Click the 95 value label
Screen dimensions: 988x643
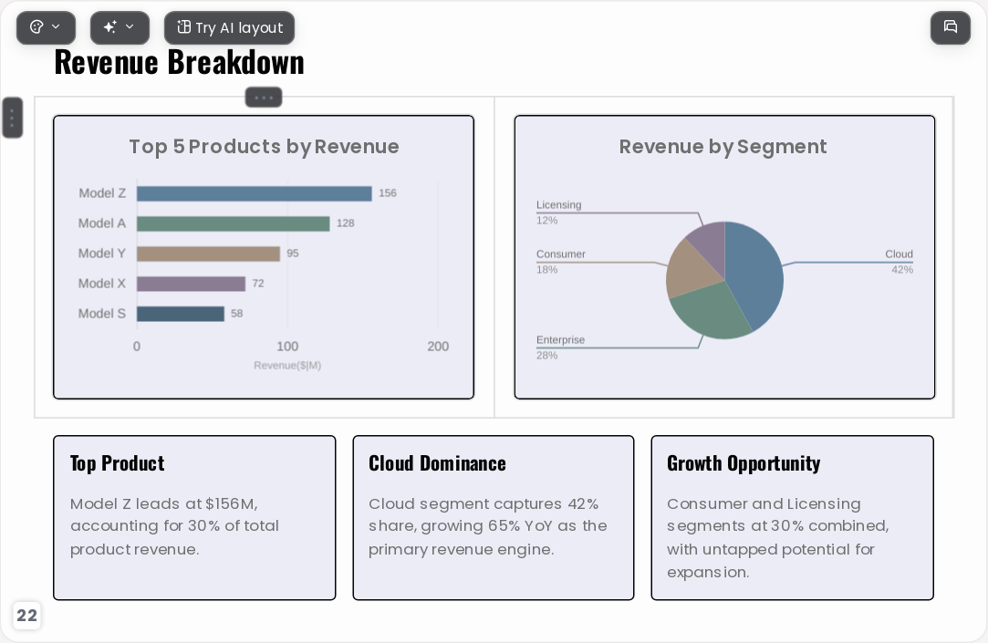(292, 254)
